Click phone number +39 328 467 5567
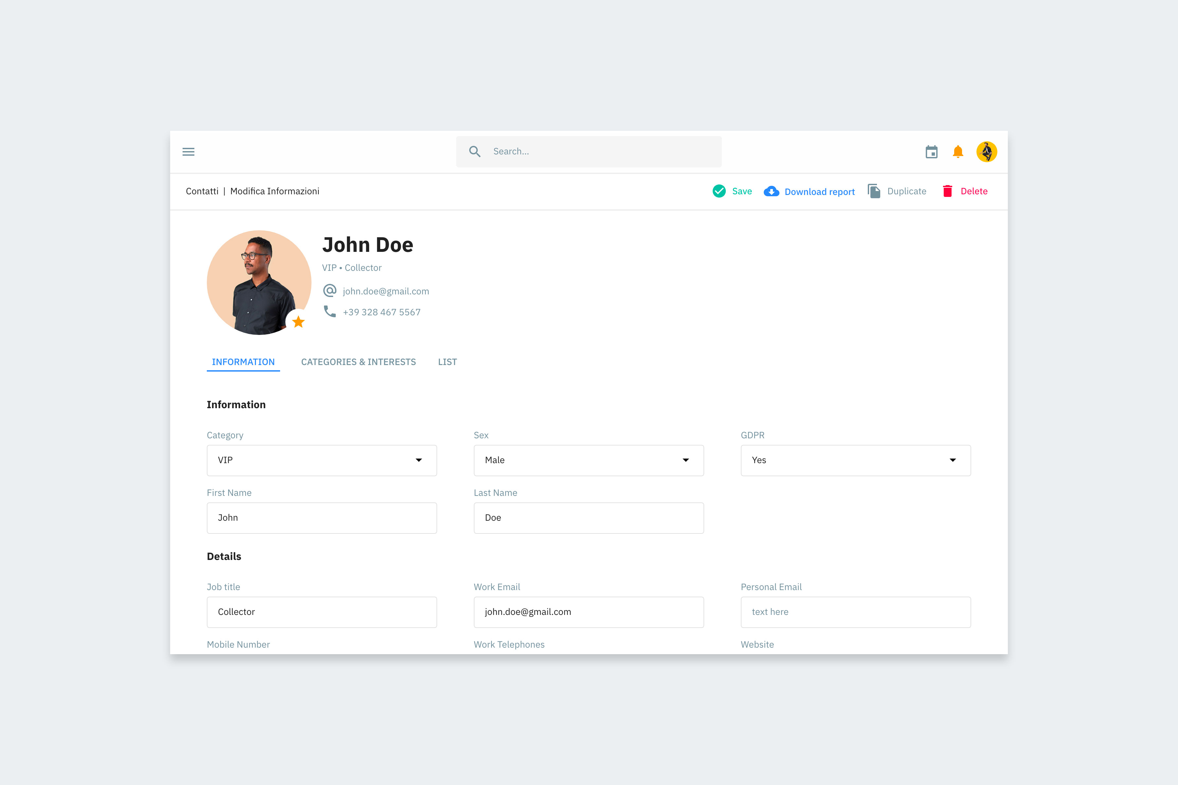1178x785 pixels. [x=382, y=312]
